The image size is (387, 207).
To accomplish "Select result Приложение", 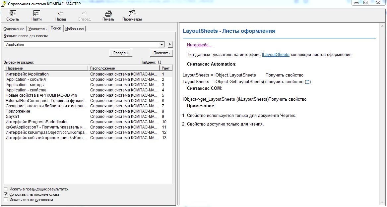I will pos(88,111).
